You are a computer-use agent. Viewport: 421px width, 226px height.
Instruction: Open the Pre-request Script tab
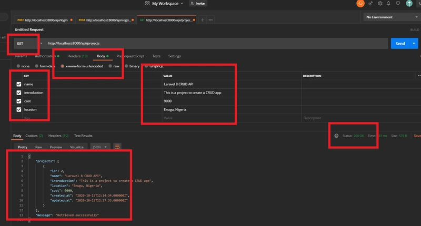tap(130, 56)
